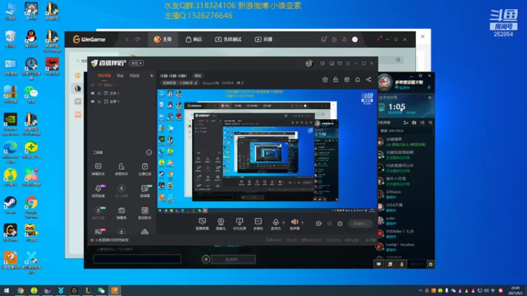Viewport: 527px width, 296px height.
Task: Click microphone icon at League bottom bar
Action: [x=402, y=264]
